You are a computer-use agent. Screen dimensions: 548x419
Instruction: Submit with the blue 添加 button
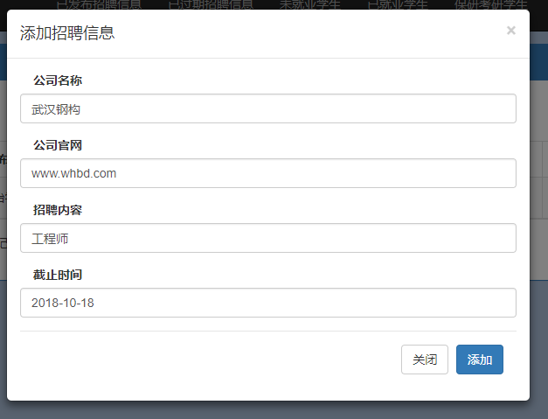(x=479, y=360)
